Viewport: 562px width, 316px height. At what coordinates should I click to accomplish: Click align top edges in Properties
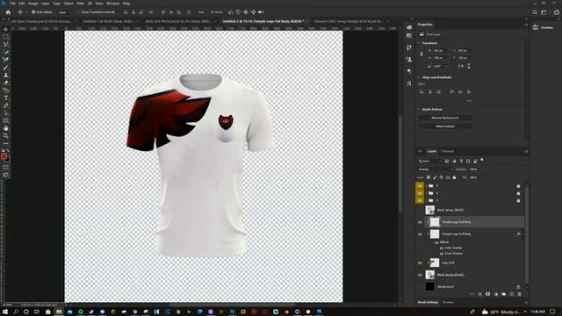(x=451, y=92)
